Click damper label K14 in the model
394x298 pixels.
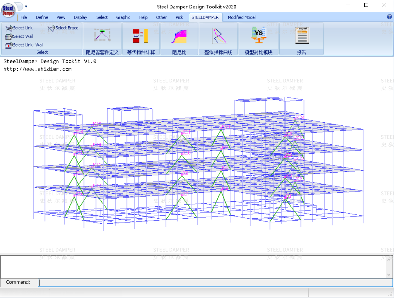[x=96, y=145]
